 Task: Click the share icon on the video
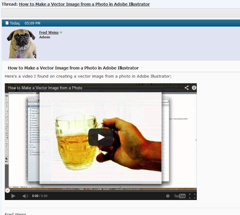[x=186, y=88]
